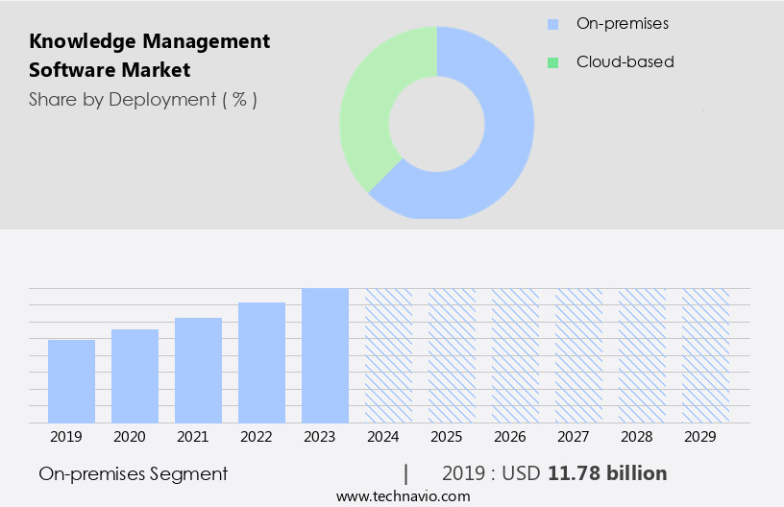Select the tallest solid bar for 2023
784x507 pixels.
click(325, 355)
